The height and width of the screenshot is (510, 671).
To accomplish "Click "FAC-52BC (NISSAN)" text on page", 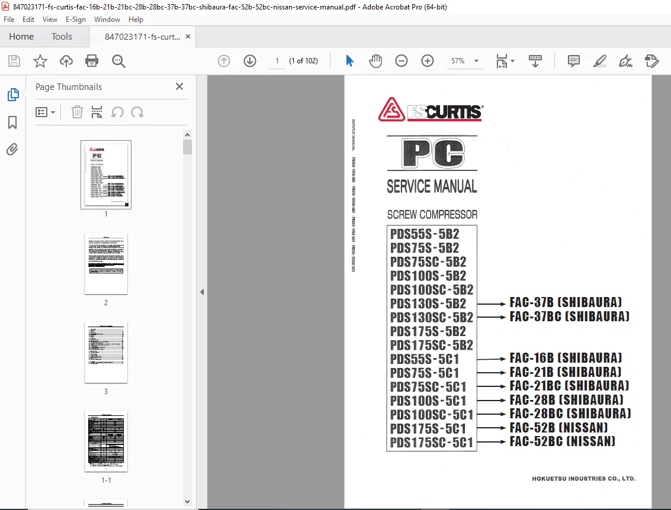I will pos(562,441).
